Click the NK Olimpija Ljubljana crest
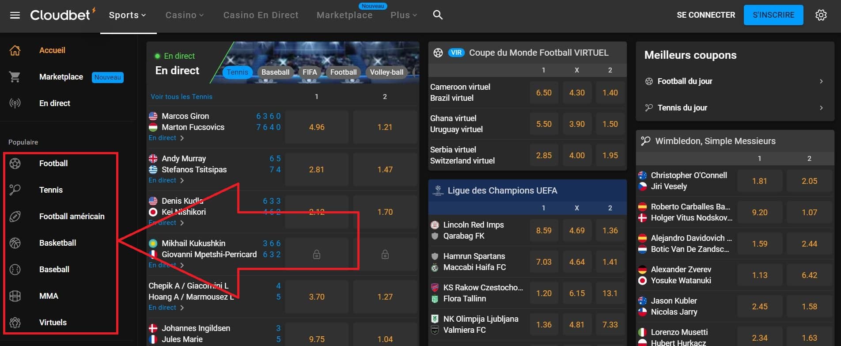This screenshot has height=346, width=841. [x=435, y=319]
